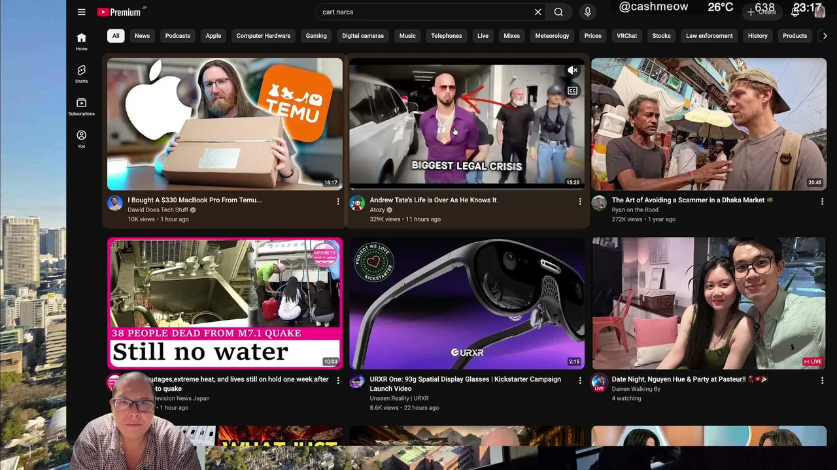837x470 pixels.
Task: Choose the Law enforcement chip
Action: [709, 36]
